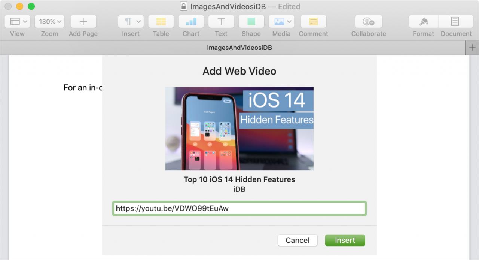Open the Format inspector

click(x=423, y=22)
